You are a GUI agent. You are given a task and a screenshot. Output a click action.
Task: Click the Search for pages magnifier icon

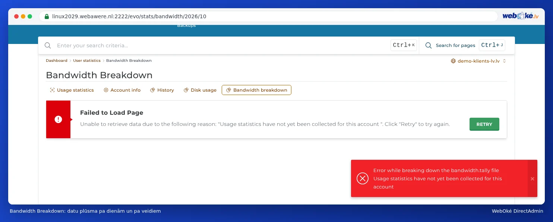(x=429, y=45)
